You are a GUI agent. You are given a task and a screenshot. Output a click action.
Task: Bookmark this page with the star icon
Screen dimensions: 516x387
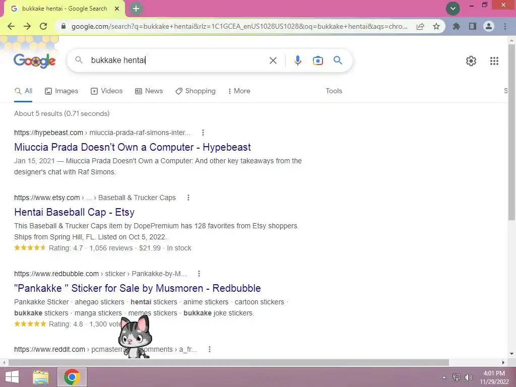[x=436, y=26]
